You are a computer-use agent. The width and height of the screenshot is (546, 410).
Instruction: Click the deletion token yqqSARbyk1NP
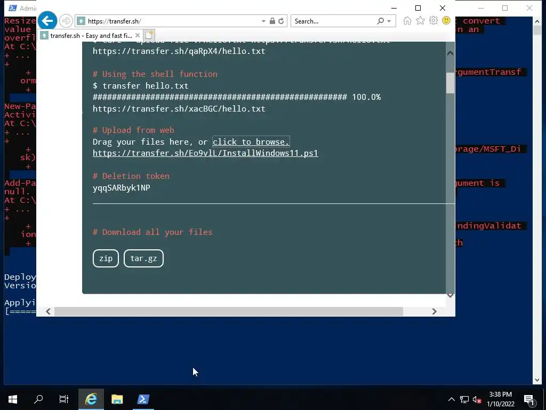(x=122, y=188)
